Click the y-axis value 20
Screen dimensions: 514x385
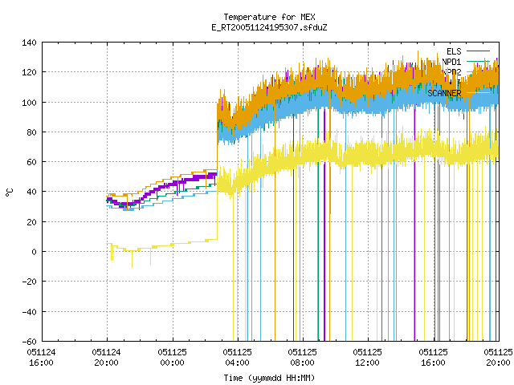click(x=31, y=222)
